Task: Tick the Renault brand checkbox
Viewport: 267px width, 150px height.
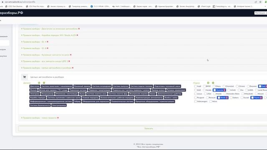Action: (207, 97)
